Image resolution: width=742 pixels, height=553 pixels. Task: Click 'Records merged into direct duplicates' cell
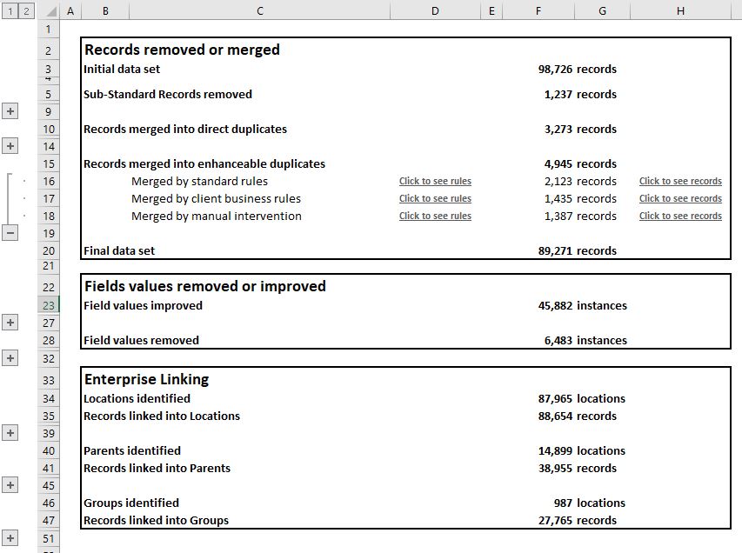coord(185,130)
